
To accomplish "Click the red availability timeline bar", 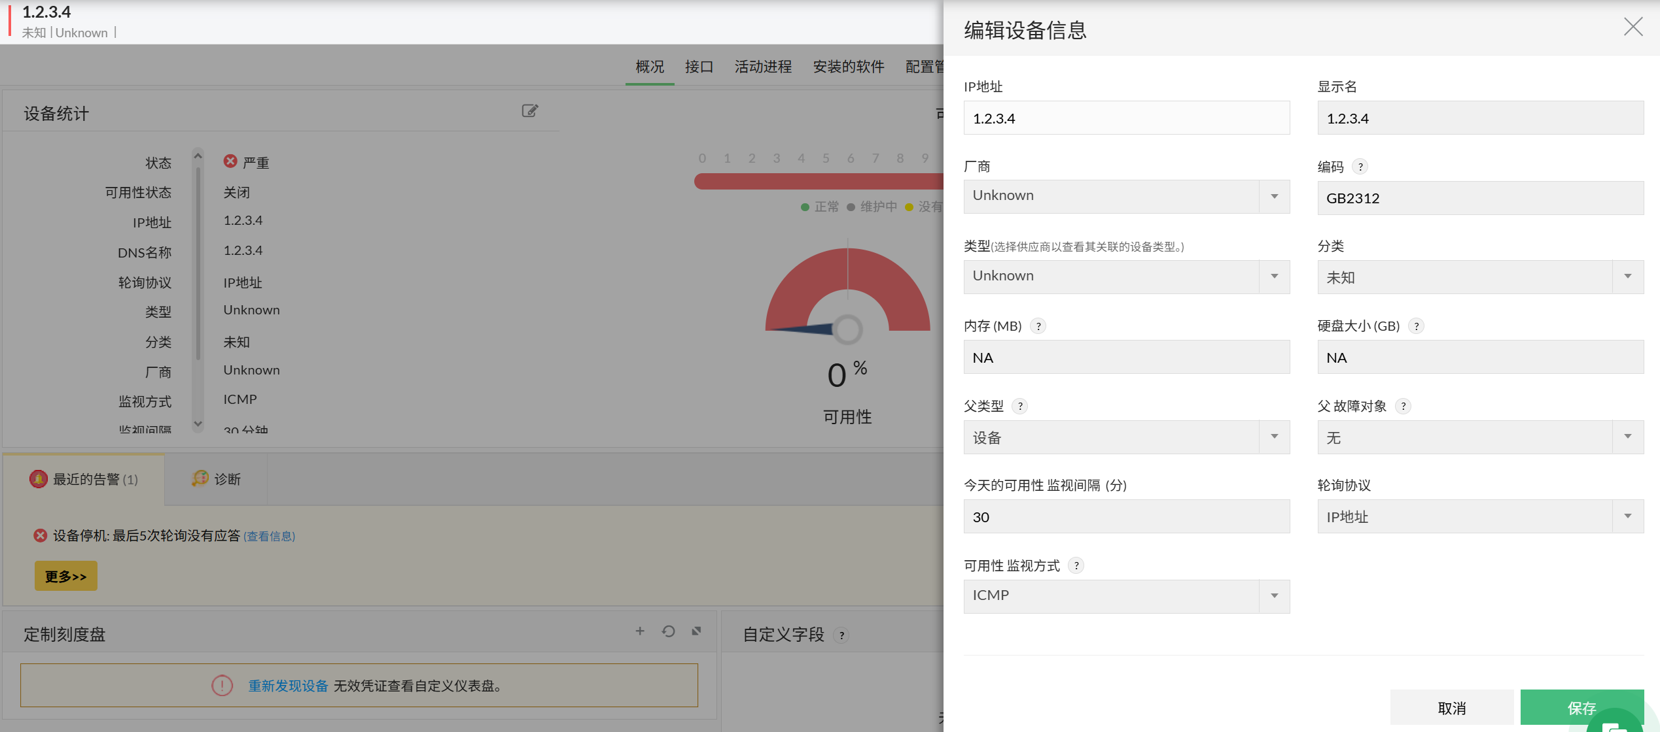I will 818,182.
